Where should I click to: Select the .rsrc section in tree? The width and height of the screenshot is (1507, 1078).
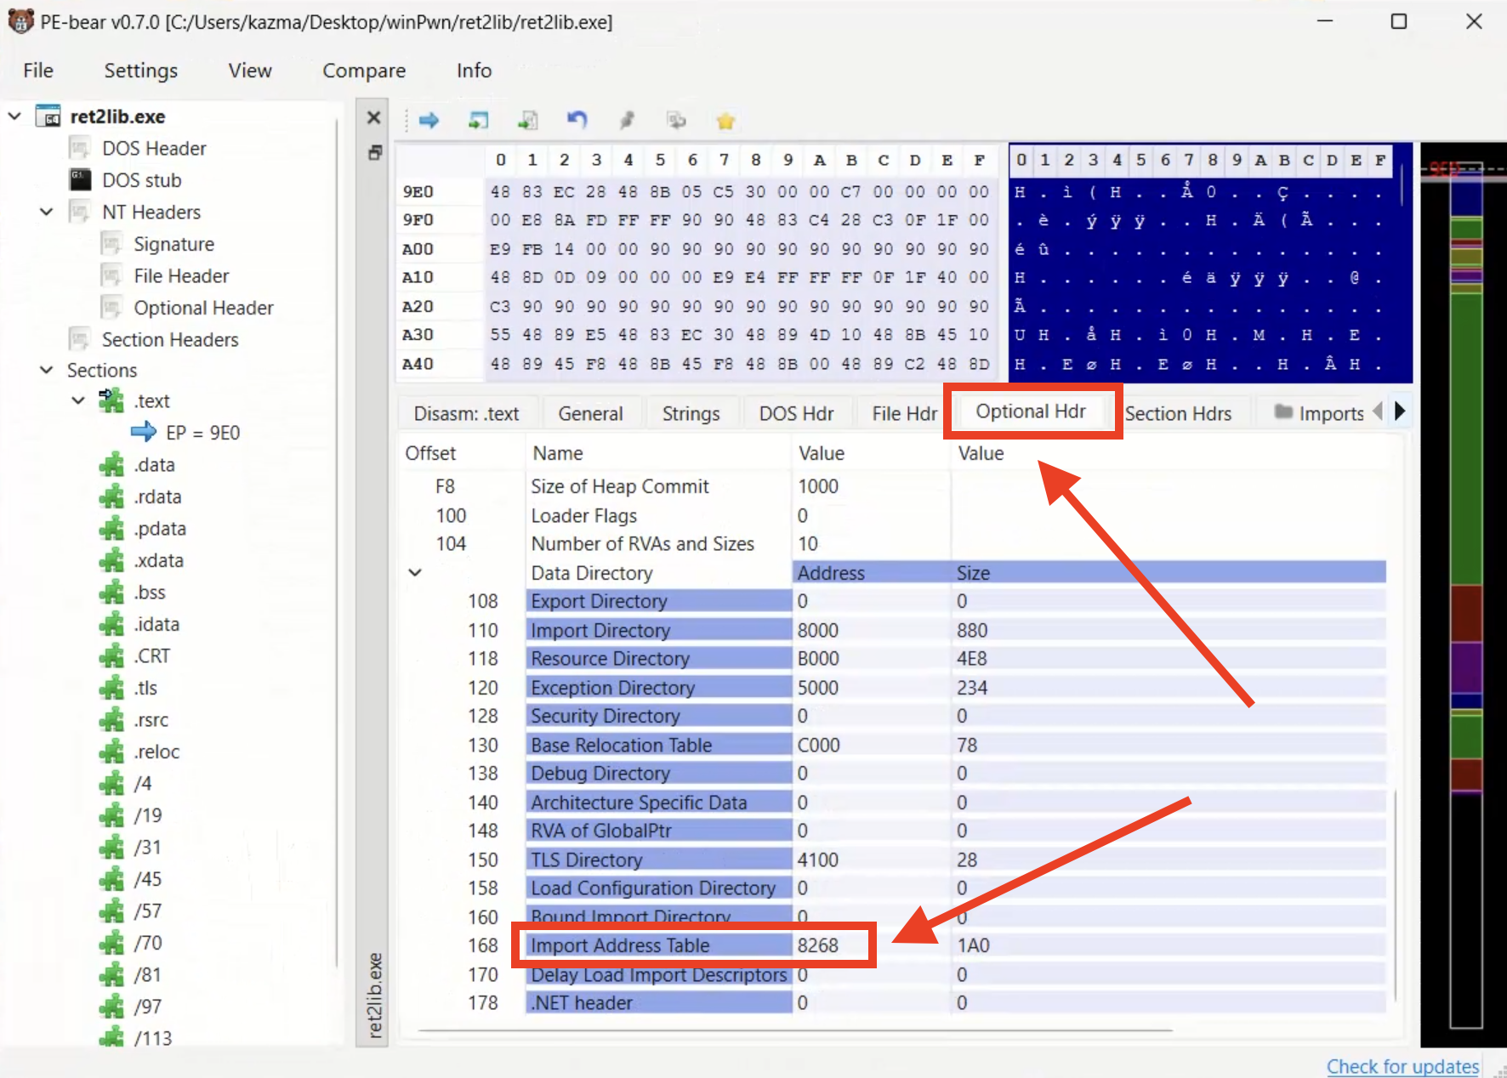click(151, 720)
